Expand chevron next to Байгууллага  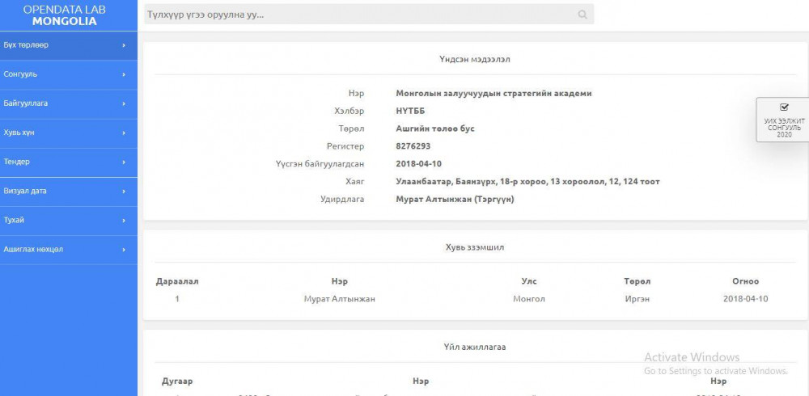coord(124,103)
